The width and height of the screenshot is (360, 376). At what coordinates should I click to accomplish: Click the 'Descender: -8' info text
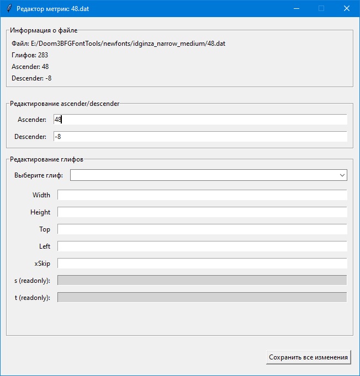pos(31,78)
